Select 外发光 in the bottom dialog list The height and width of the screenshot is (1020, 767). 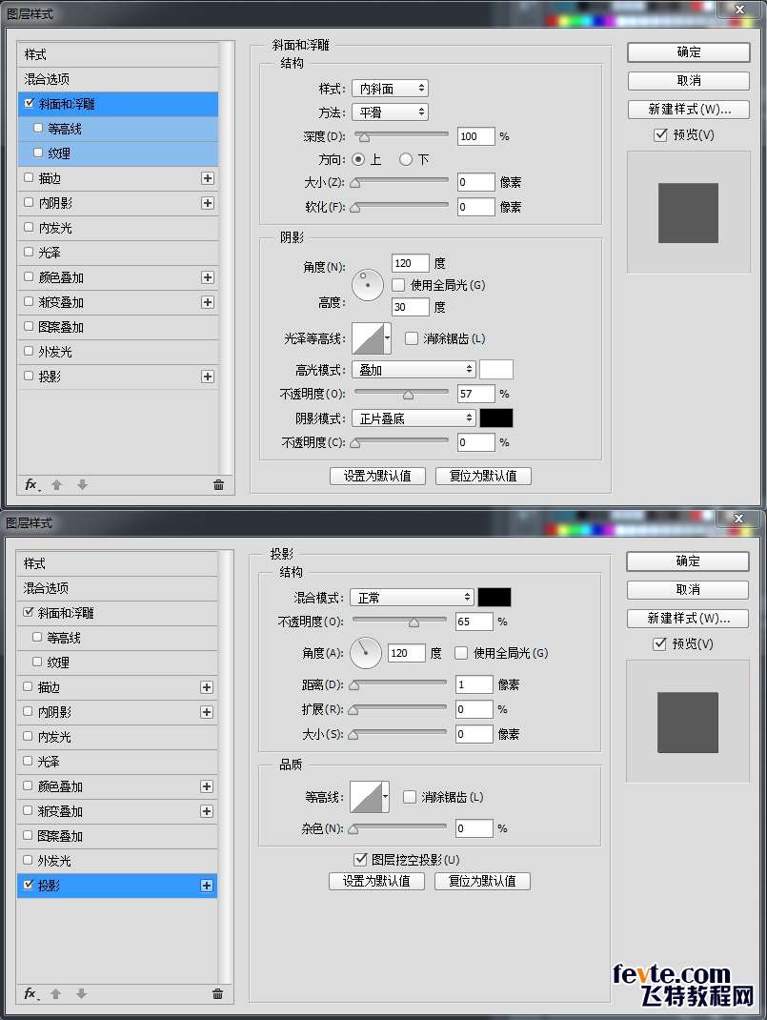point(117,861)
